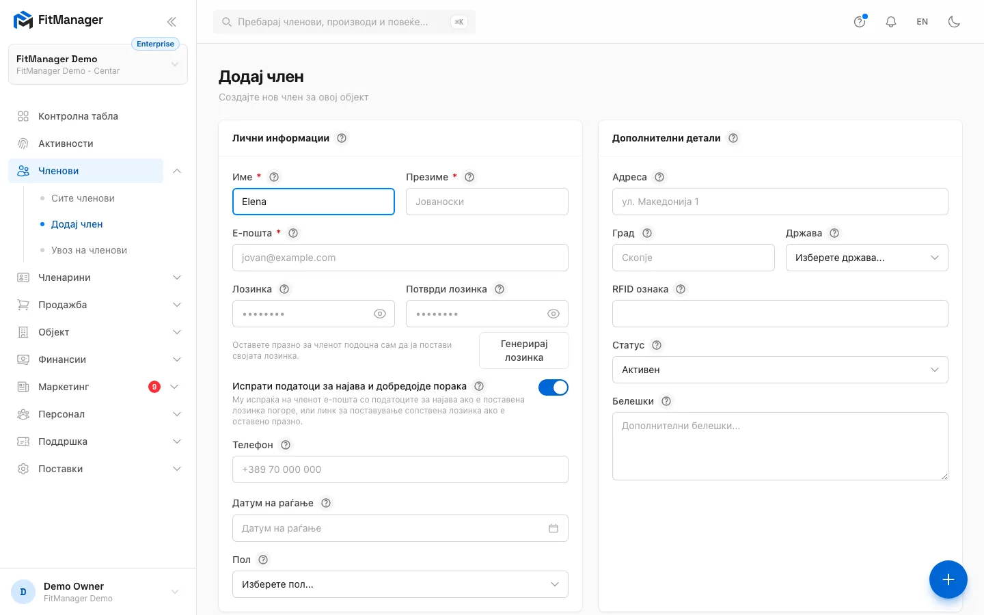Viewport: 984px width, 615px height.
Task: Disable the send login details toggle
Action: (x=553, y=387)
